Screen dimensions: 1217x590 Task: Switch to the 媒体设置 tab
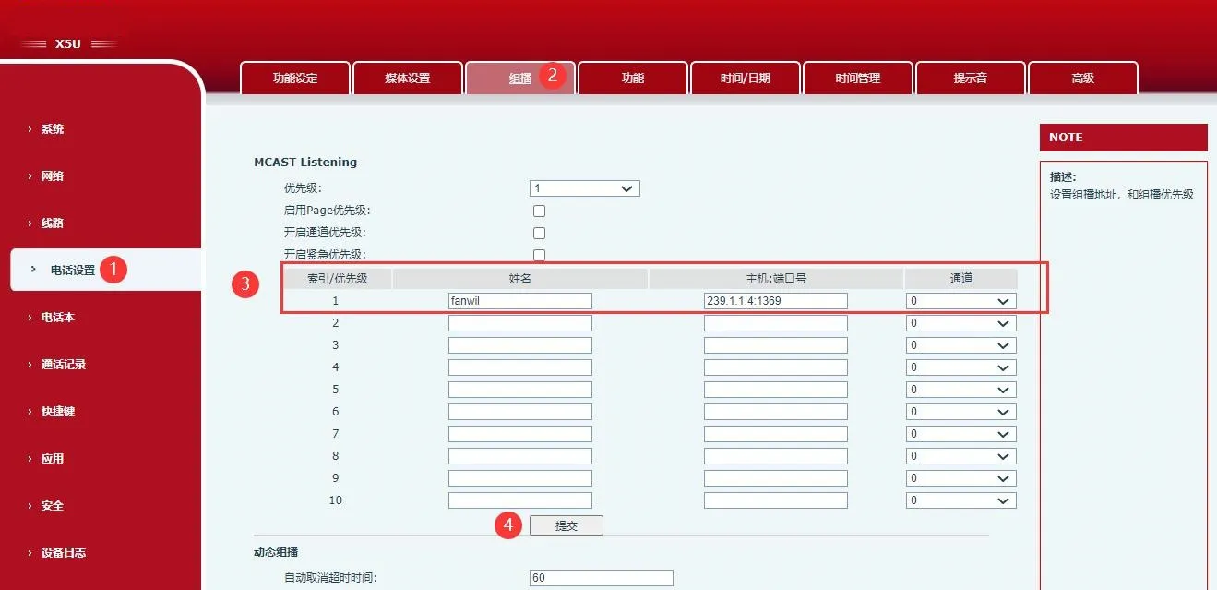(408, 78)
